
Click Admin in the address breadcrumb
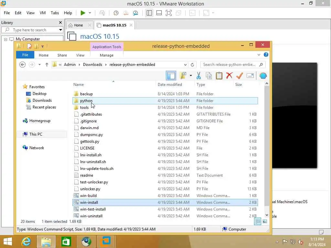click(70, 65)
